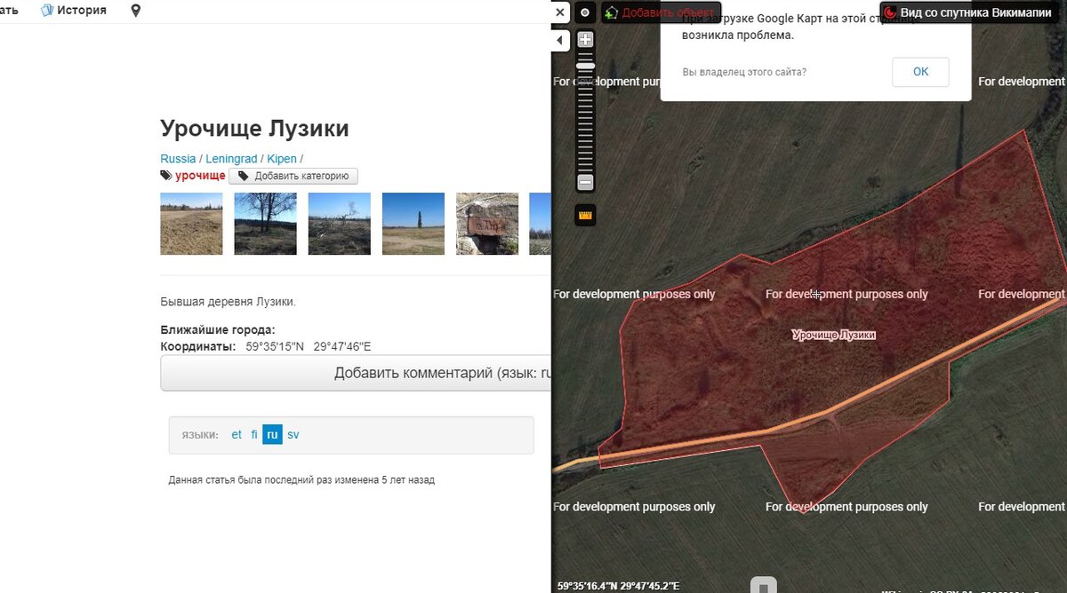Open the first field photo thumbnail
This screenshot has height=593, width=1067.
190,224
